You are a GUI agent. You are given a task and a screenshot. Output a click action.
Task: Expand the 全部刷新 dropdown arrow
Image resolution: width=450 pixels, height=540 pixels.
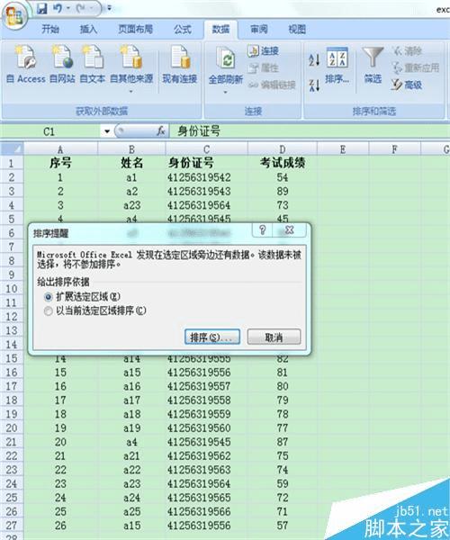[x=225, y=92]
